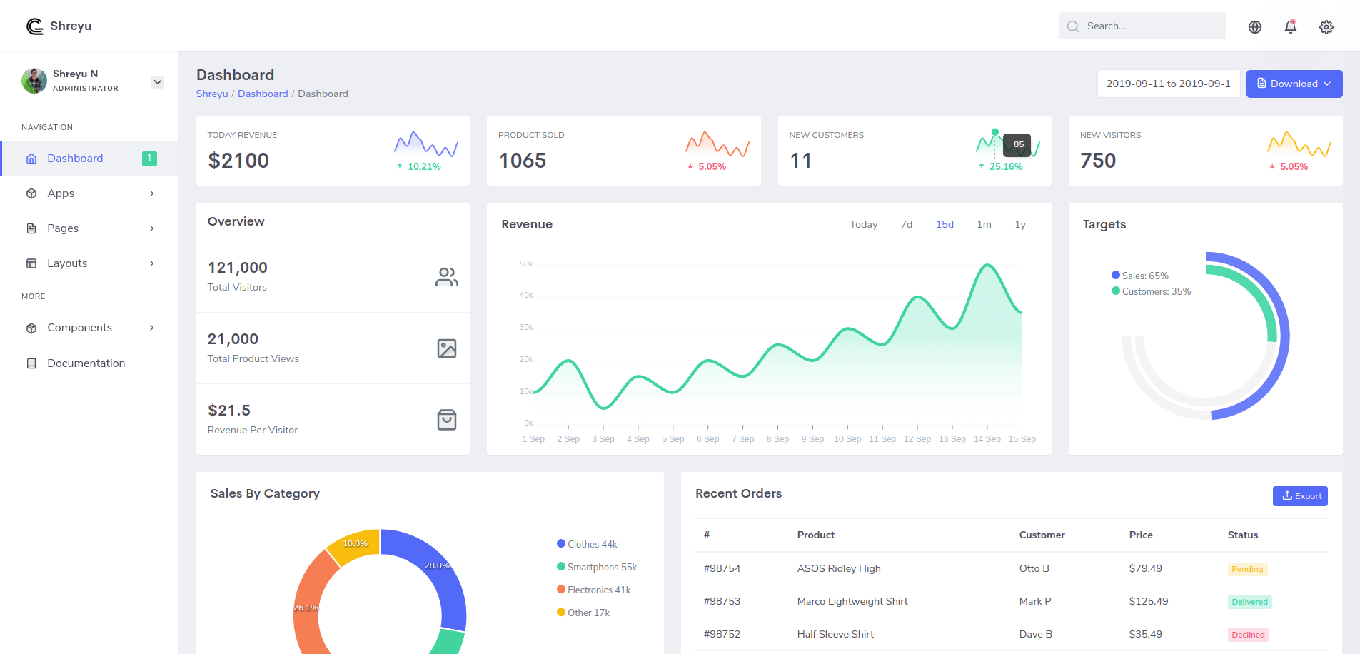Click the Layouts grid icon
The image size is (1360, 654).
(x=31, y=263)
